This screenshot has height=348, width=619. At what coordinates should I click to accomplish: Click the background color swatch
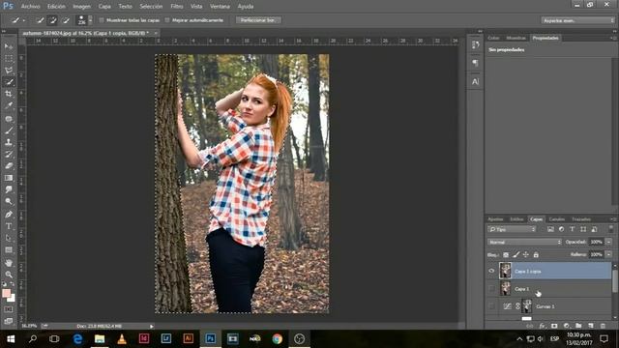(13, 299)
